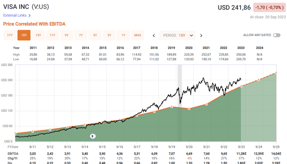This screenshot has width=287, height=164.
Task: Click the 2021 High value 252,67
Action: point(206,55)
